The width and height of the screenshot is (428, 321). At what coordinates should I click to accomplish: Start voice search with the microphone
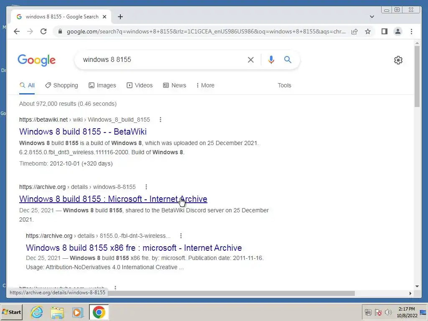[271, 60]
